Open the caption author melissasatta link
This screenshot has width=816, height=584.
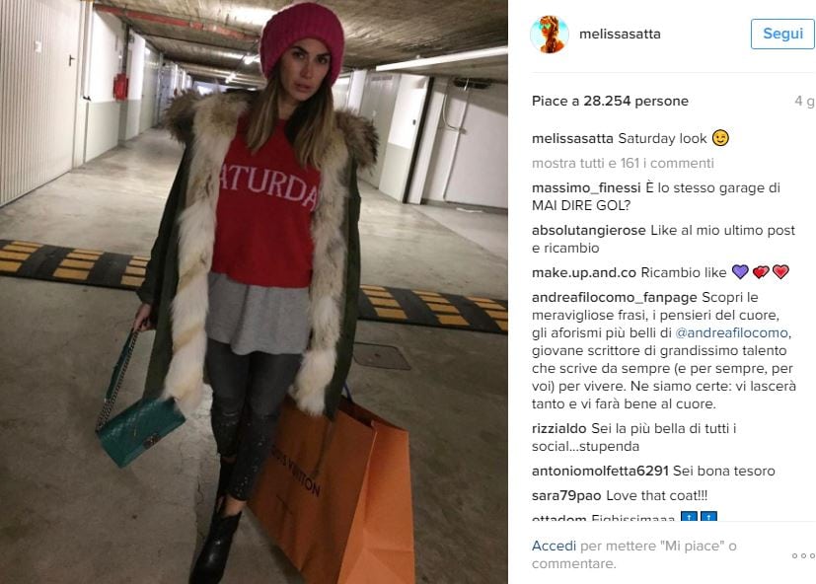pyautogui.click(x=572, y=138)
